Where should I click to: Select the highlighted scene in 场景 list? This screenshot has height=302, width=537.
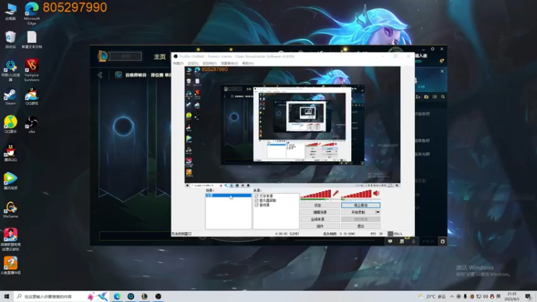click(x=228, y=195)
